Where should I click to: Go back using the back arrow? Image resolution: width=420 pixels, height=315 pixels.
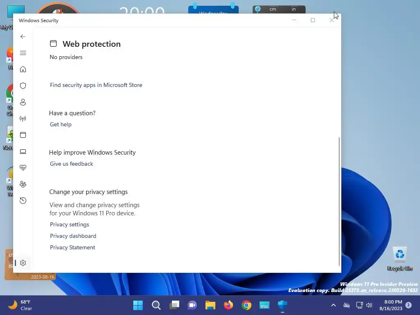tap(23, 37)
